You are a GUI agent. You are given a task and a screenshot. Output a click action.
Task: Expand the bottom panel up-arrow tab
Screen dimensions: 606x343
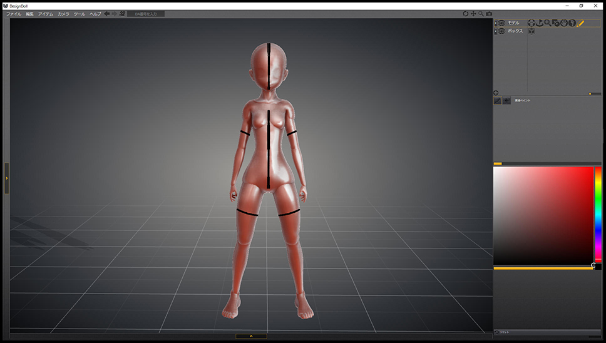[251, 336]
